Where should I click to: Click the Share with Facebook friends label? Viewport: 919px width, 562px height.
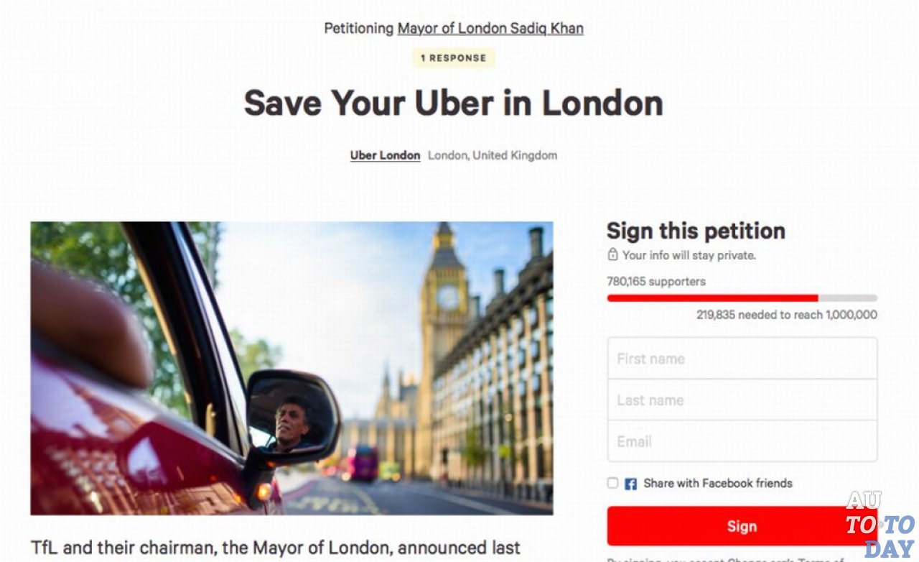[x=718, y=484]
